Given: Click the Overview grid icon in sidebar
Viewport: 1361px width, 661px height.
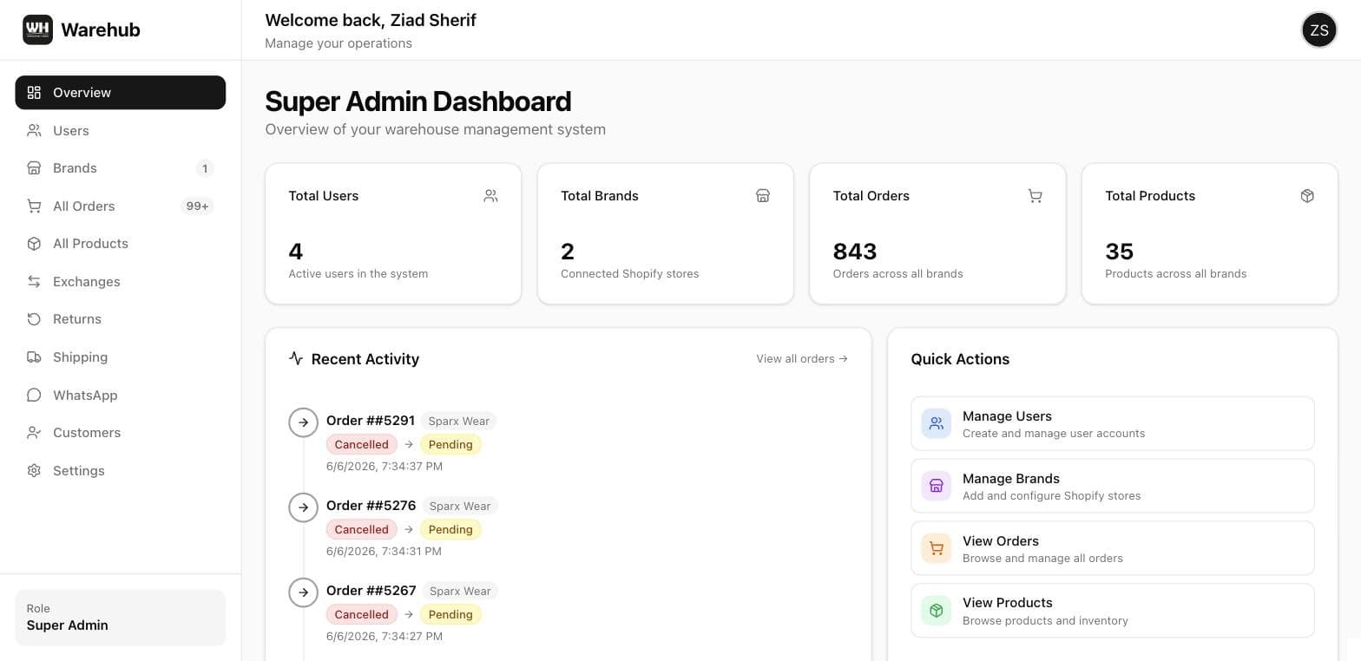Looking at the screenshot, I should (34, 93).
